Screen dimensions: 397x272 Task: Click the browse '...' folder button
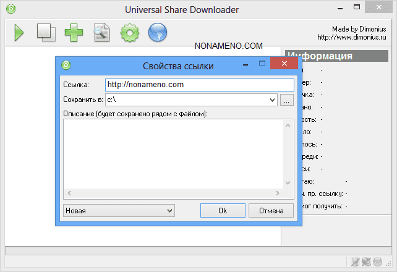[286, 100]
